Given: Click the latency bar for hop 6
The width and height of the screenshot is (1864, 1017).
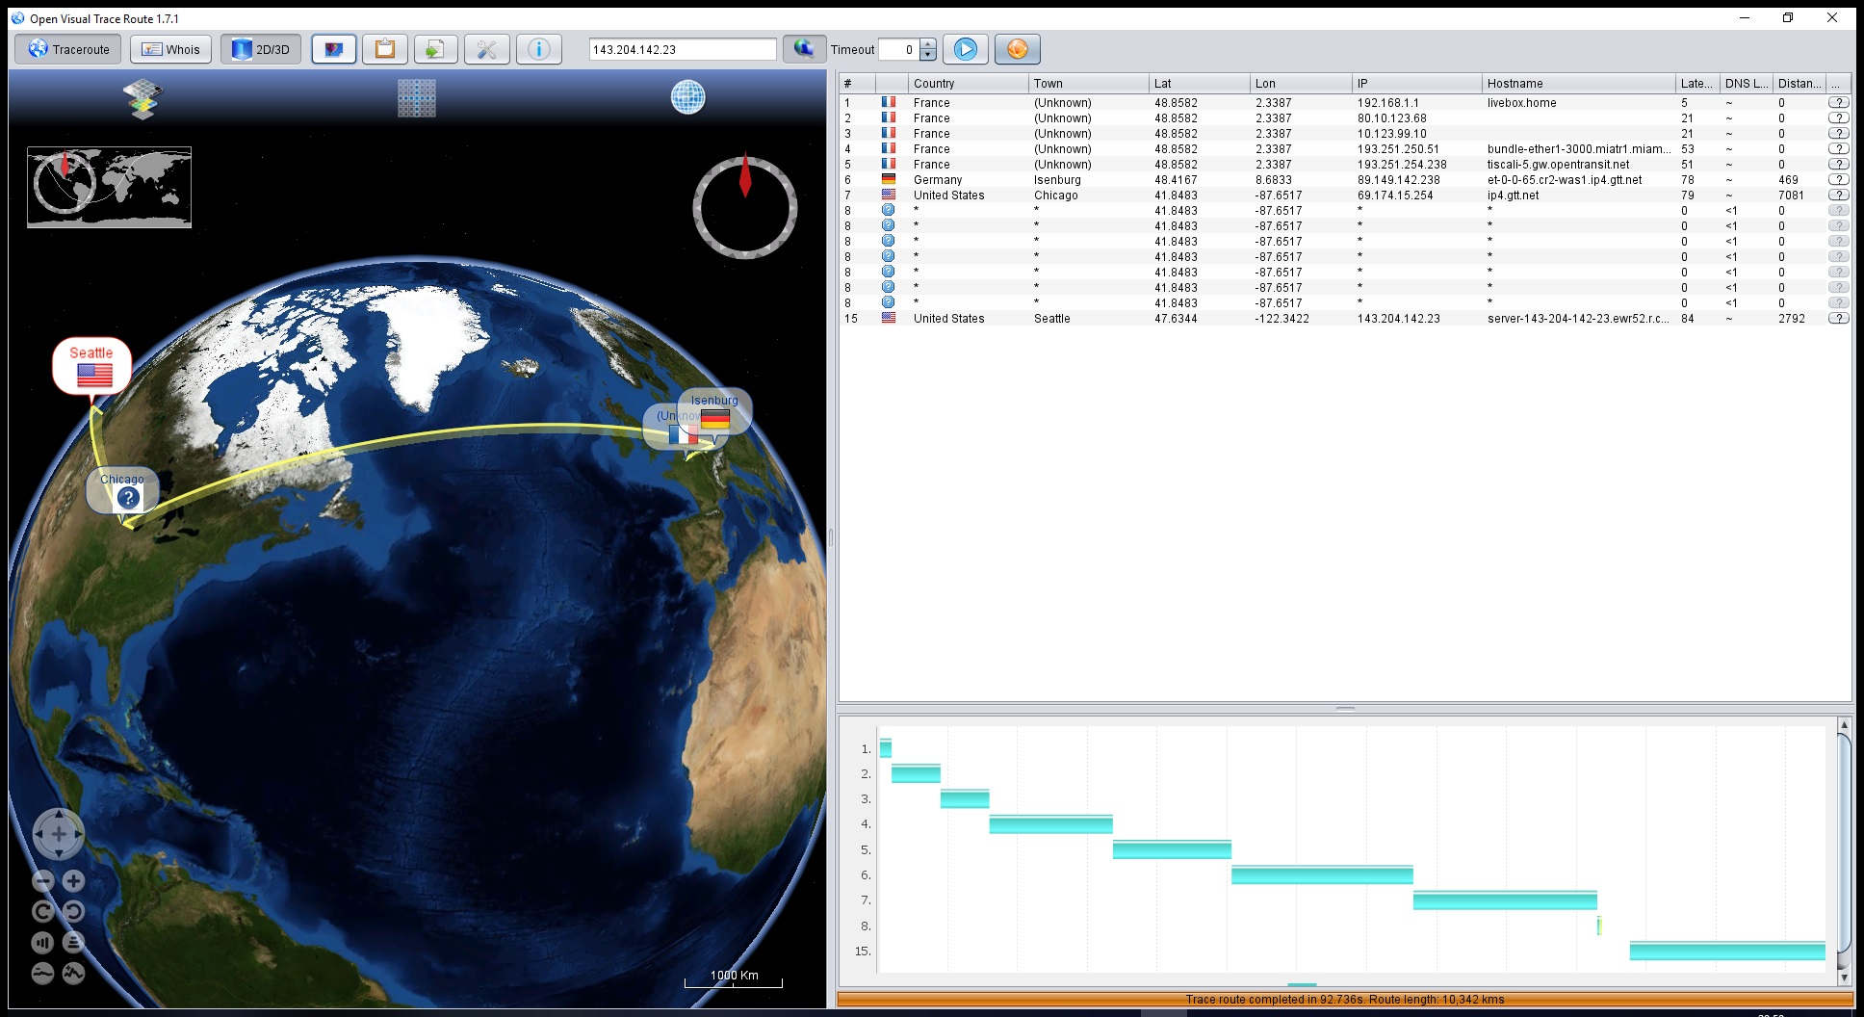Looking at the screenshot, I should click(x=1322, y=874).
